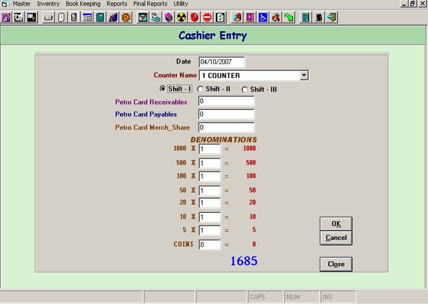This screenshot has width=428, height=304.
Task: Select the Shift - I radio button
Action: pyautogui.click(x=163, y=89)
